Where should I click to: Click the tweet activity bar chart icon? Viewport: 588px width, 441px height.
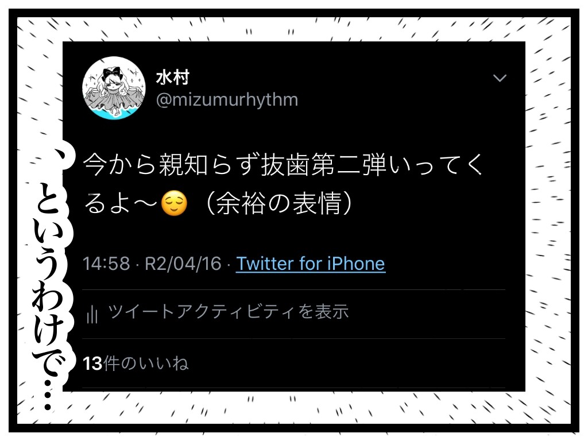pos(92,314)
